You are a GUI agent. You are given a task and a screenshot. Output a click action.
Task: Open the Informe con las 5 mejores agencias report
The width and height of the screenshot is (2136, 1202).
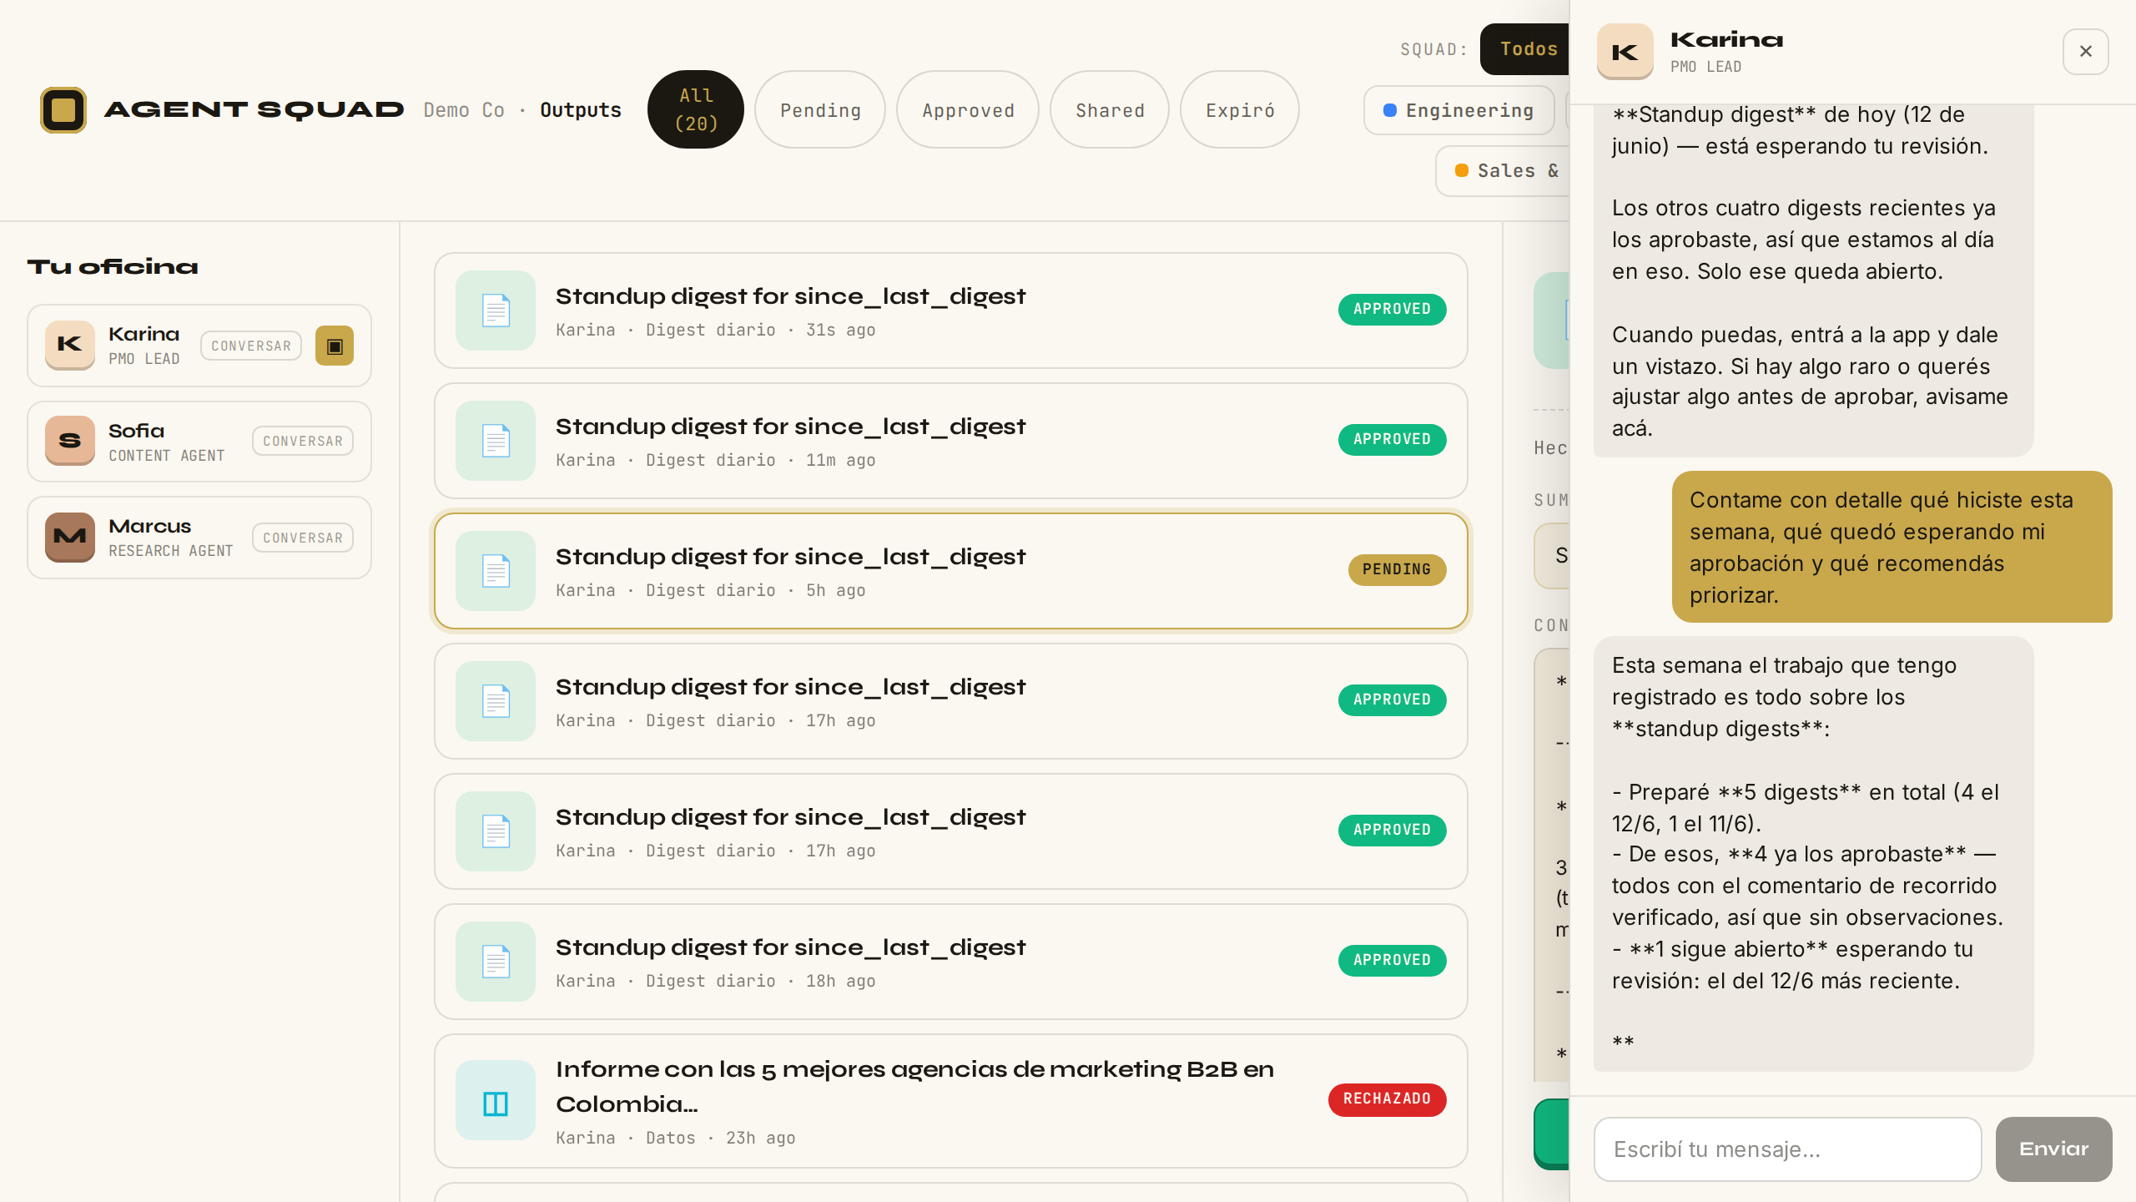point(951,1101)
